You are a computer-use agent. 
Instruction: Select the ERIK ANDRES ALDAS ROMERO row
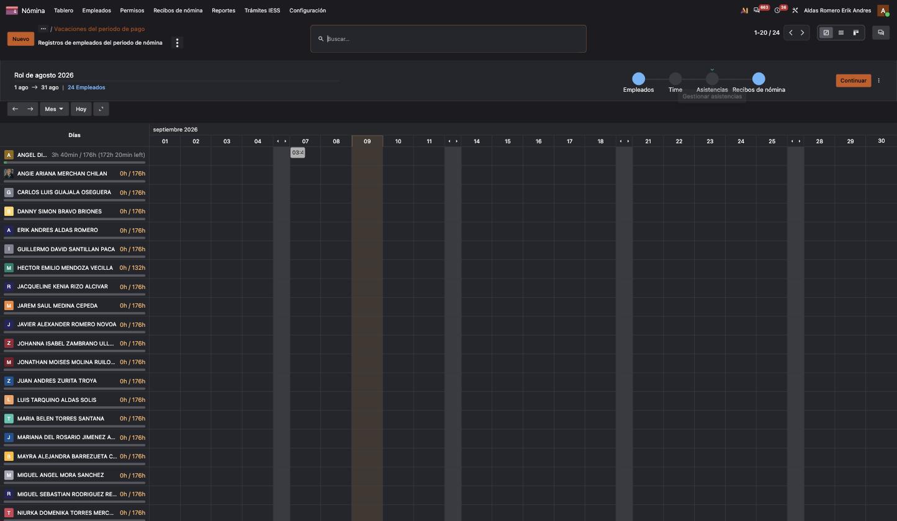74,231
